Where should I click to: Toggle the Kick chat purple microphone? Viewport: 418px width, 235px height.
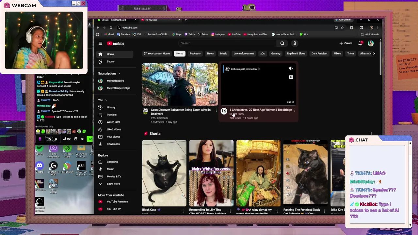(40, 139)
